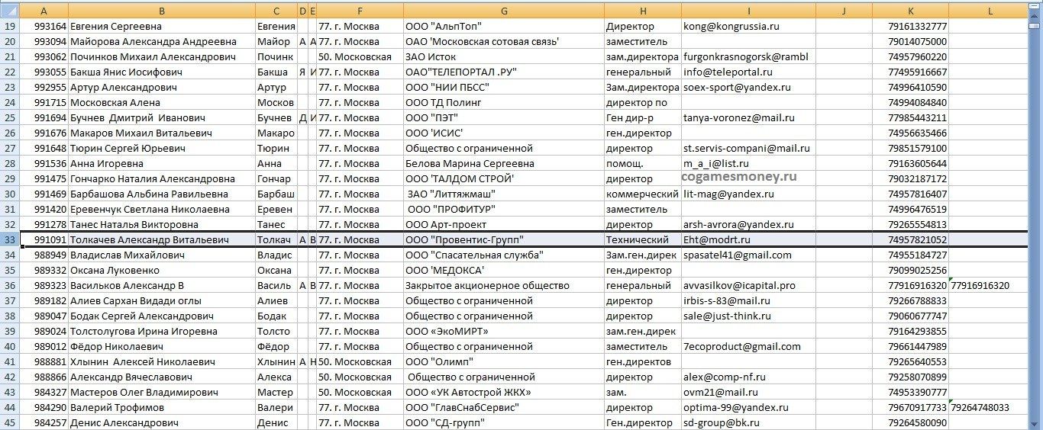This screenshot has width=1043, height=430.
Task: Click cell 'Толстолугова Ирина Игоревна'
Action: (x=162, y=331)
